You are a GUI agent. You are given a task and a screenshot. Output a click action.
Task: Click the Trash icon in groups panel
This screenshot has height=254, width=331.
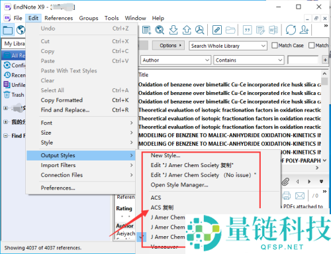pyautogui.click(x=7, y=95)
